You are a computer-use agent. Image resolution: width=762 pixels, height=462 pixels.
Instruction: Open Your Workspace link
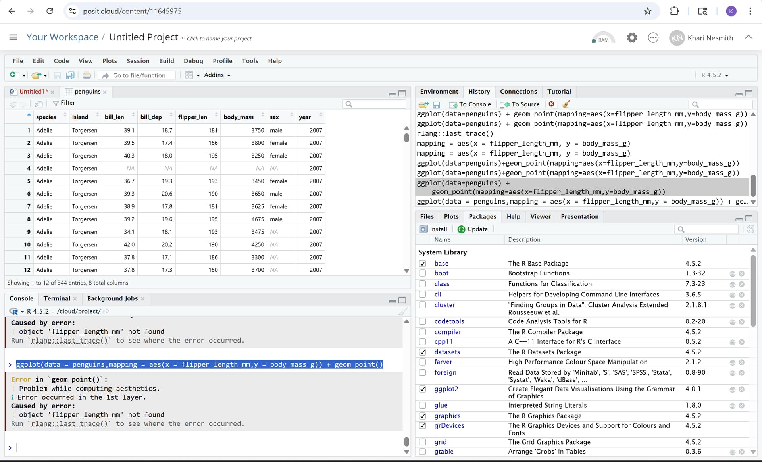click(x=62, y=37)
